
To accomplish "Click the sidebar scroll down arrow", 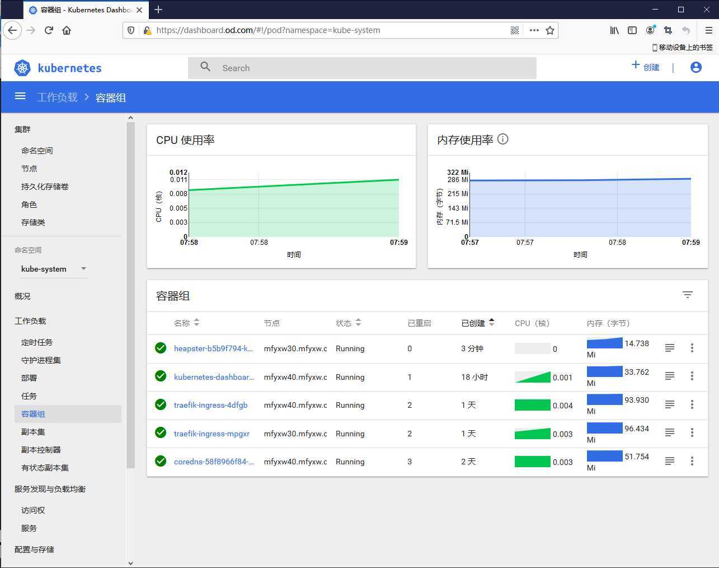I will tap(130, 563).
